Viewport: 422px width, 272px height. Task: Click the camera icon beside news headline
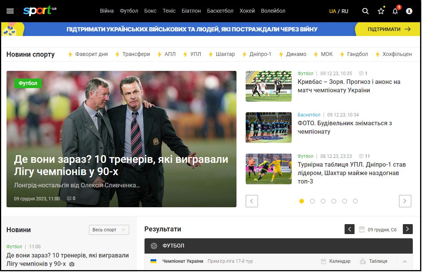(72, 264)
